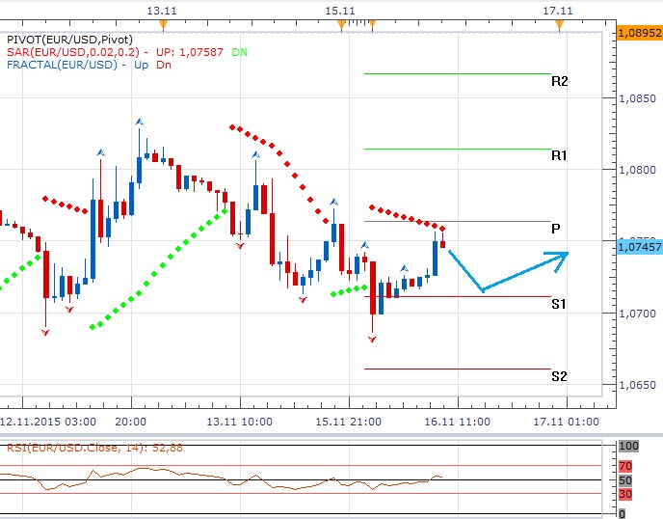Click the orange marker below the 13.11 date
663x519 pixels.
[164, 23]
